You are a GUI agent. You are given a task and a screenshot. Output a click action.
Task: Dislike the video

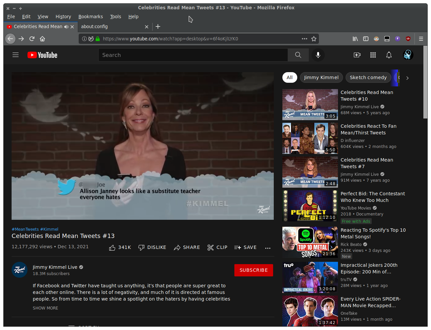click(x=152, y=248)
